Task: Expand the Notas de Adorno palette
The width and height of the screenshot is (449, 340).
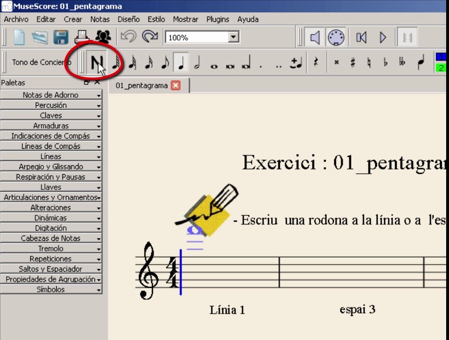Action: pyautogui.click(x=51, y=95)
